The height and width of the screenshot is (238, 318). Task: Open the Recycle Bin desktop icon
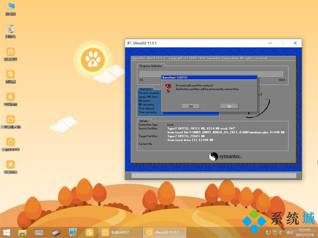click(x=10, y=32)
